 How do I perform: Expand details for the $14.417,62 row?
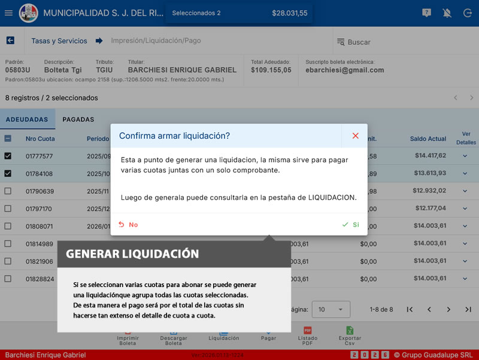[465, 156]
